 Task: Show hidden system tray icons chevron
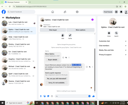[111, 103]
